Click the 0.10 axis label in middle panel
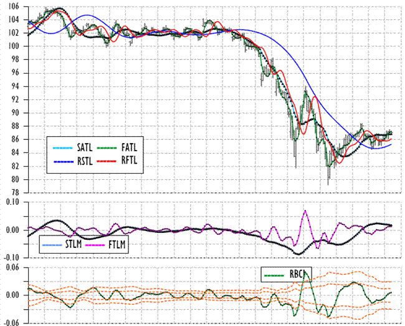The image size is (405, 326). click(12, 202)
